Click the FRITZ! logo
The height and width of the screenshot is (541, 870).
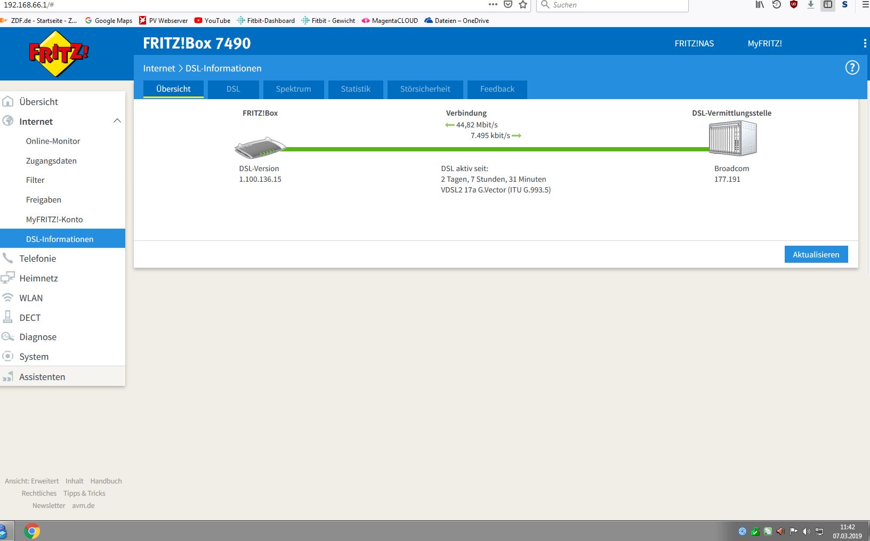coord(59,54)
